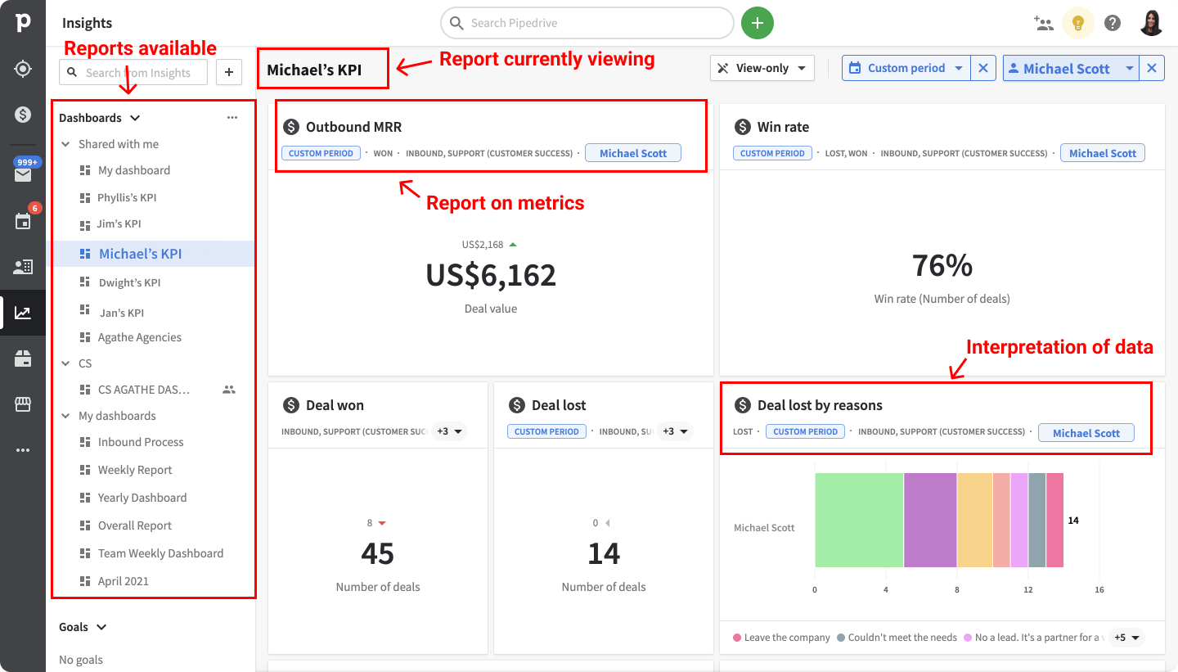Collapse the Shared with me folder

[65, 144]
